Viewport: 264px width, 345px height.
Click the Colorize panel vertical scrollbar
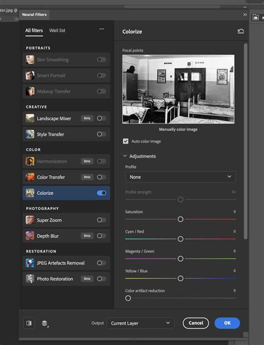click(x=246, y=141)
